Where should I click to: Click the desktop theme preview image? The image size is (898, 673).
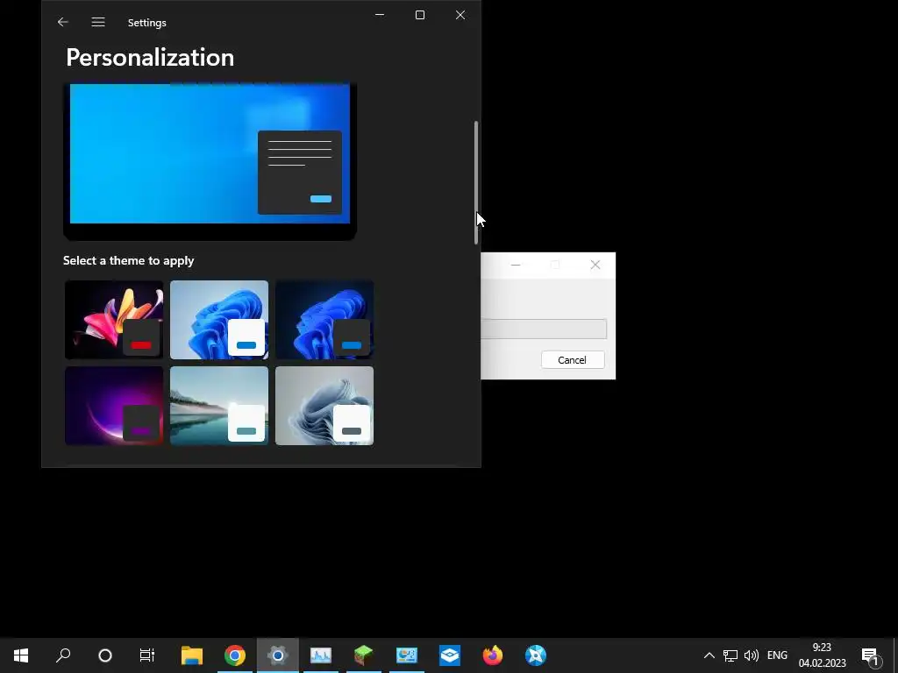pyautogui.click(x=210, y=161)
